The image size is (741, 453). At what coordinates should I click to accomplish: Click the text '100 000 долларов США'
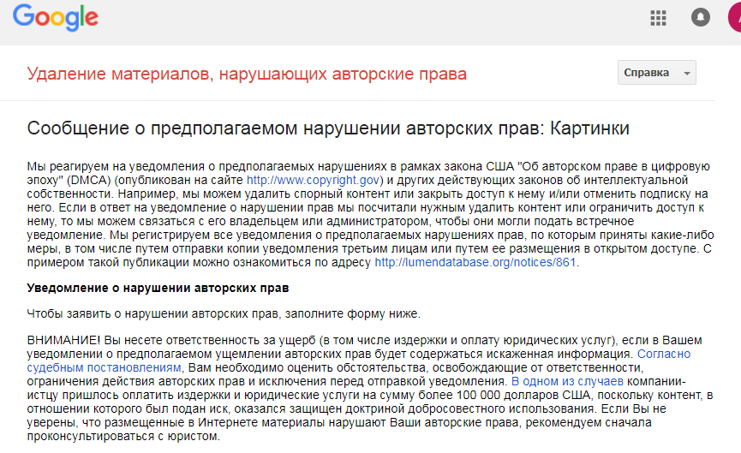pyautogui.click(x=523, y=395)
